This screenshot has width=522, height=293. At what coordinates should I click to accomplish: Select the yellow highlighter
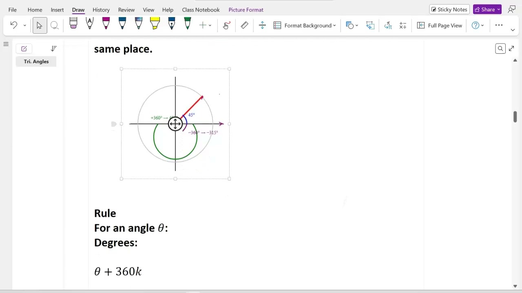155,24
